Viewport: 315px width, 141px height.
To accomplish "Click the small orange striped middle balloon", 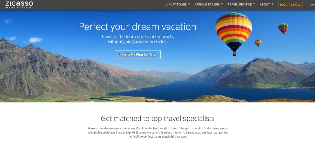I will (258, 43).
